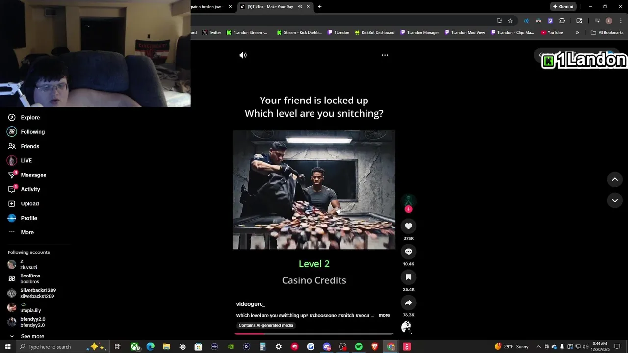Open Task View on the taskbar
The height and width of the screenshot is (353, 628).
pyautogui.click(x=118, y=347)
